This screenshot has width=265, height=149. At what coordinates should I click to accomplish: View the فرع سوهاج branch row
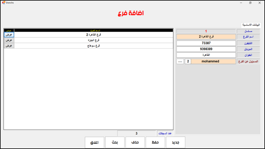9,46
